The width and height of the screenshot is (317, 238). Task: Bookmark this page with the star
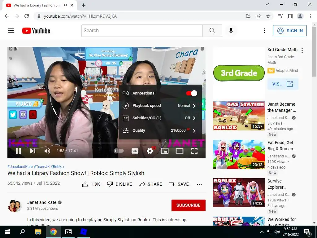click(x=268, y=16)
